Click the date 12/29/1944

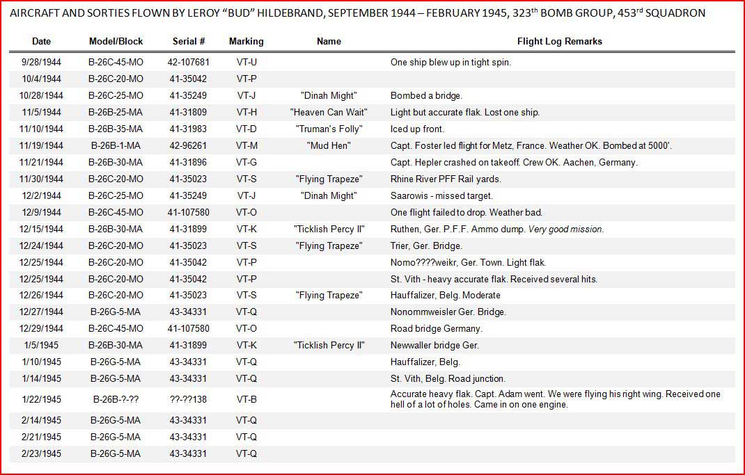[x=41, y=328]
